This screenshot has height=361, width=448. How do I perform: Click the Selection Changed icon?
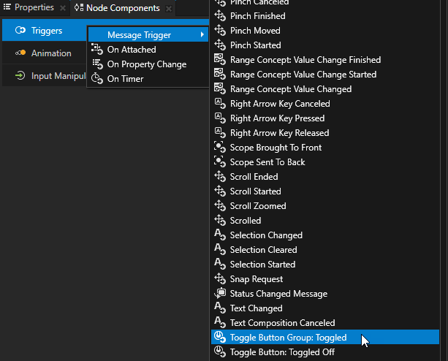[x=220, y=235]
